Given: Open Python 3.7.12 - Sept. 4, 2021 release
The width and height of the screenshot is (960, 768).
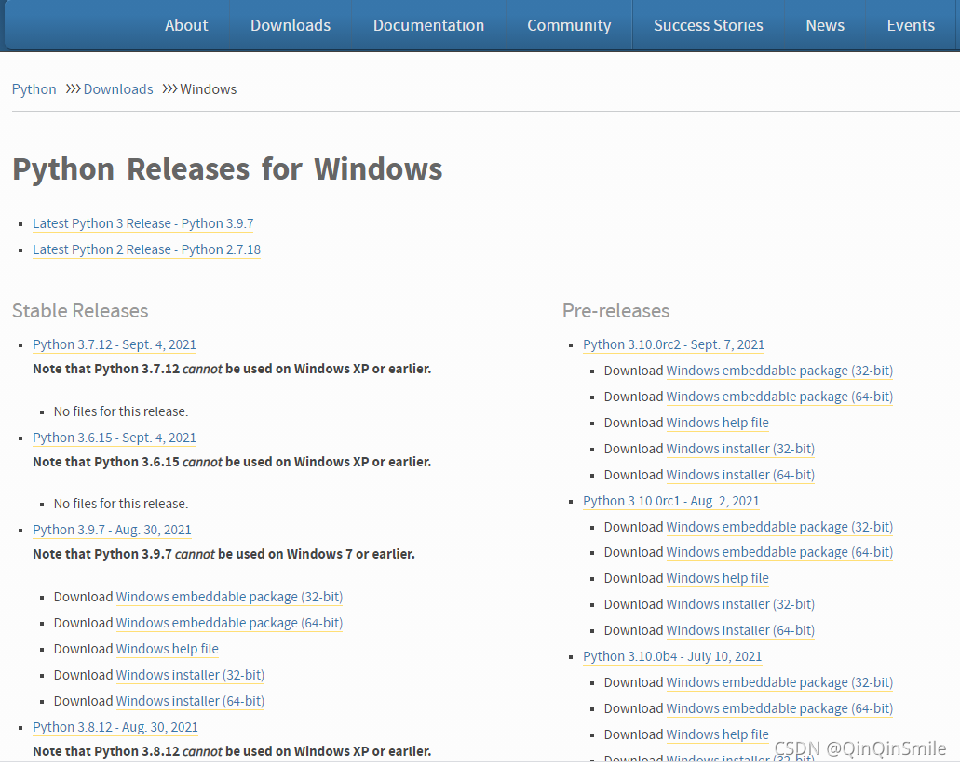Looking at the screenshot, I should point(115,344).
